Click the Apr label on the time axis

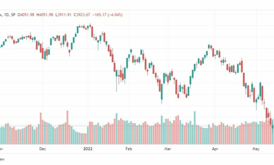215,149
